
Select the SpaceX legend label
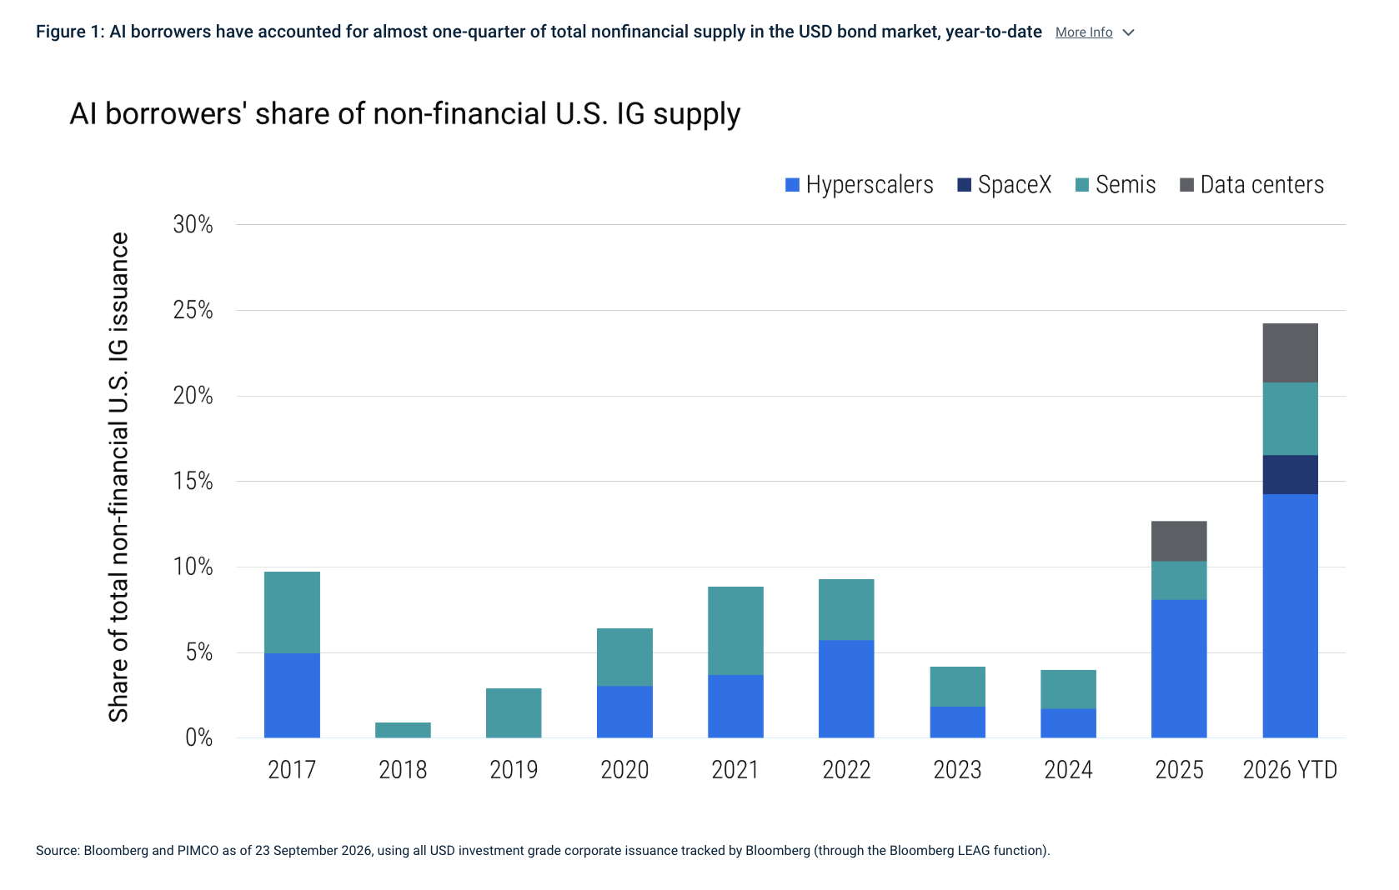1015,185
